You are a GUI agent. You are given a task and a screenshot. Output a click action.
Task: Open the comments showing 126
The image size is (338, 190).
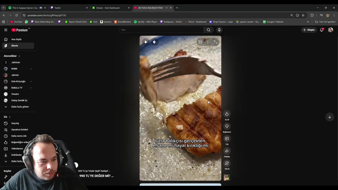[x=227, y=139]
